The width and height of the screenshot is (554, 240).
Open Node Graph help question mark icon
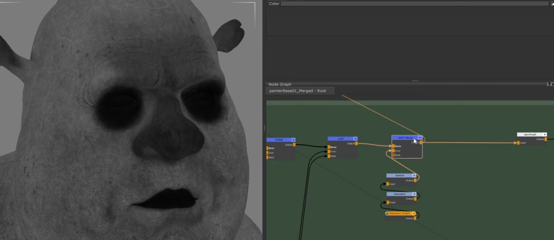pyautogui.click(x=548, y=84)
